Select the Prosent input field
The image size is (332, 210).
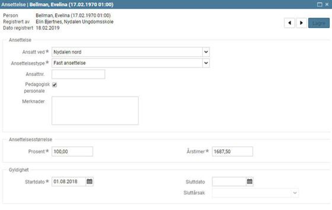[x=72, y=152]
